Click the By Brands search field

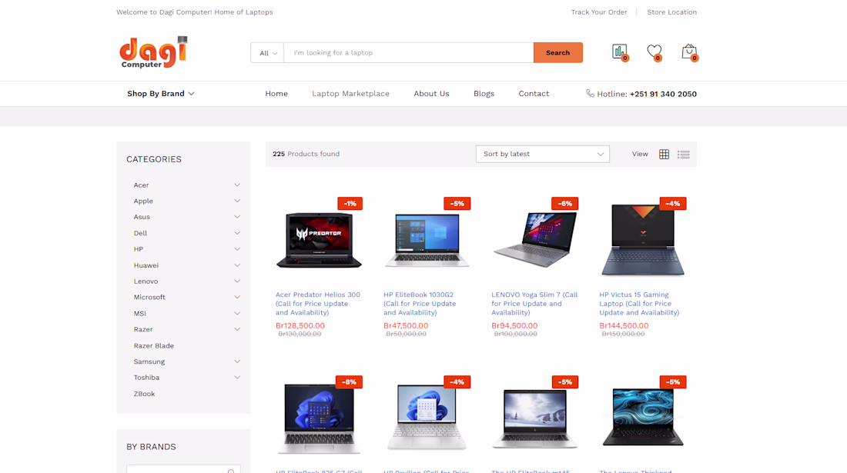click(x=184, y=469)
